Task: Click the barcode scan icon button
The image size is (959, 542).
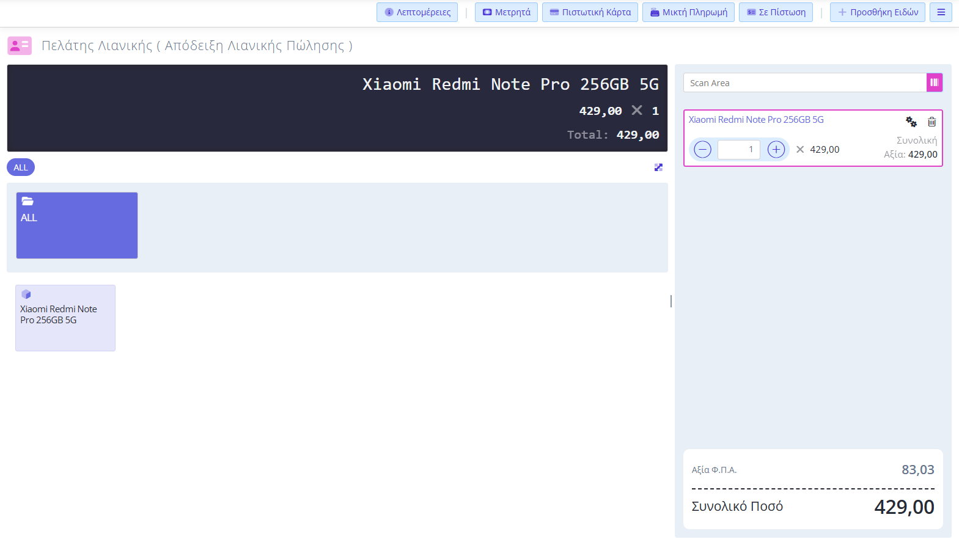Action: [934, 82]
